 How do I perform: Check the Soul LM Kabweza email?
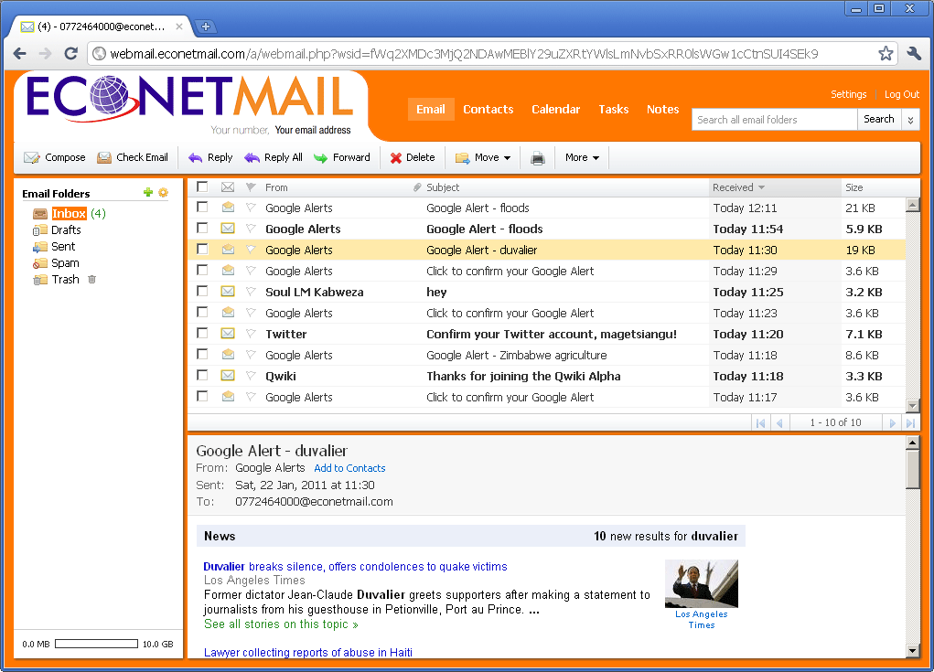tap(202, 291)
